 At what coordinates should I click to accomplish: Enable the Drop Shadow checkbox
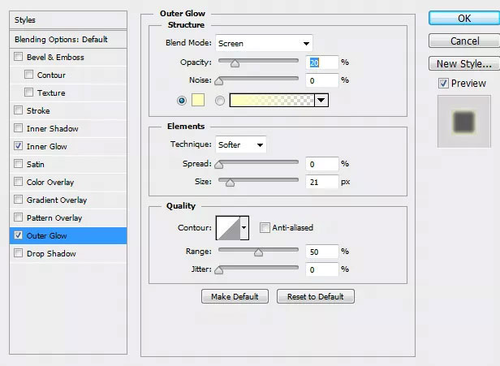pos(19,253)
